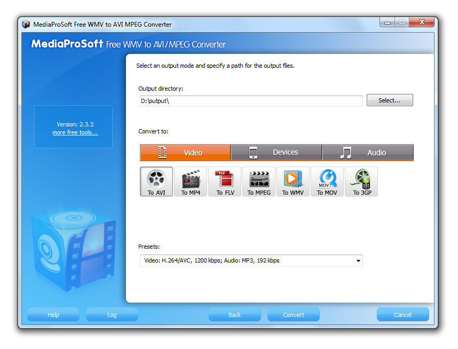
Task: Select the To MPEG format icon
Action: point(259,181)
